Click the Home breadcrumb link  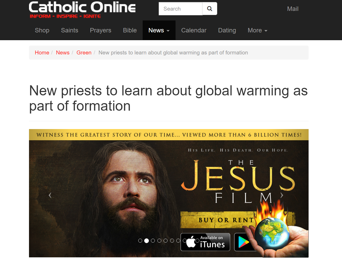tap(42, 53)
